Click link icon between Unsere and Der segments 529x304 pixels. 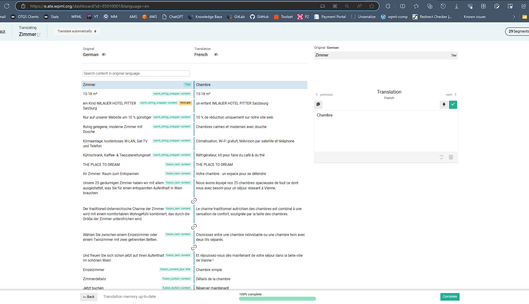(x=194, y=201)
